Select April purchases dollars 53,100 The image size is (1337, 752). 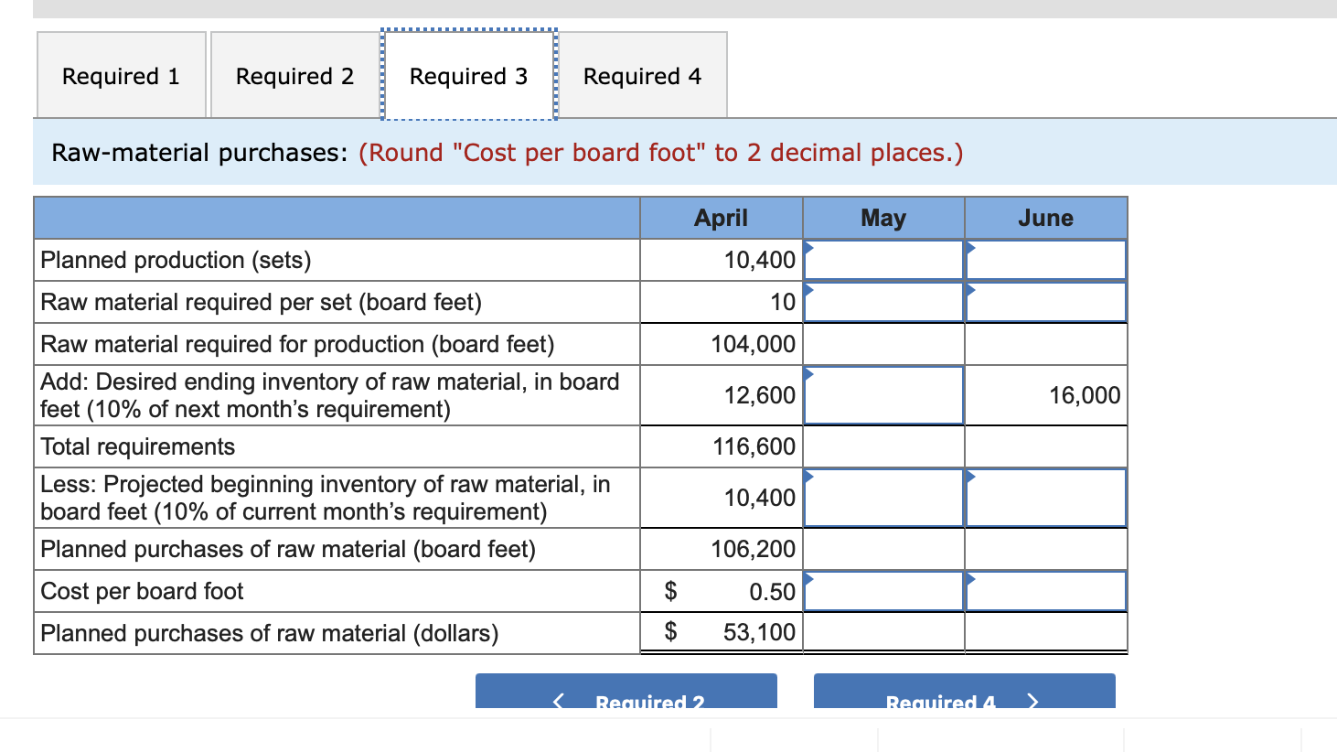click(759, 632)
